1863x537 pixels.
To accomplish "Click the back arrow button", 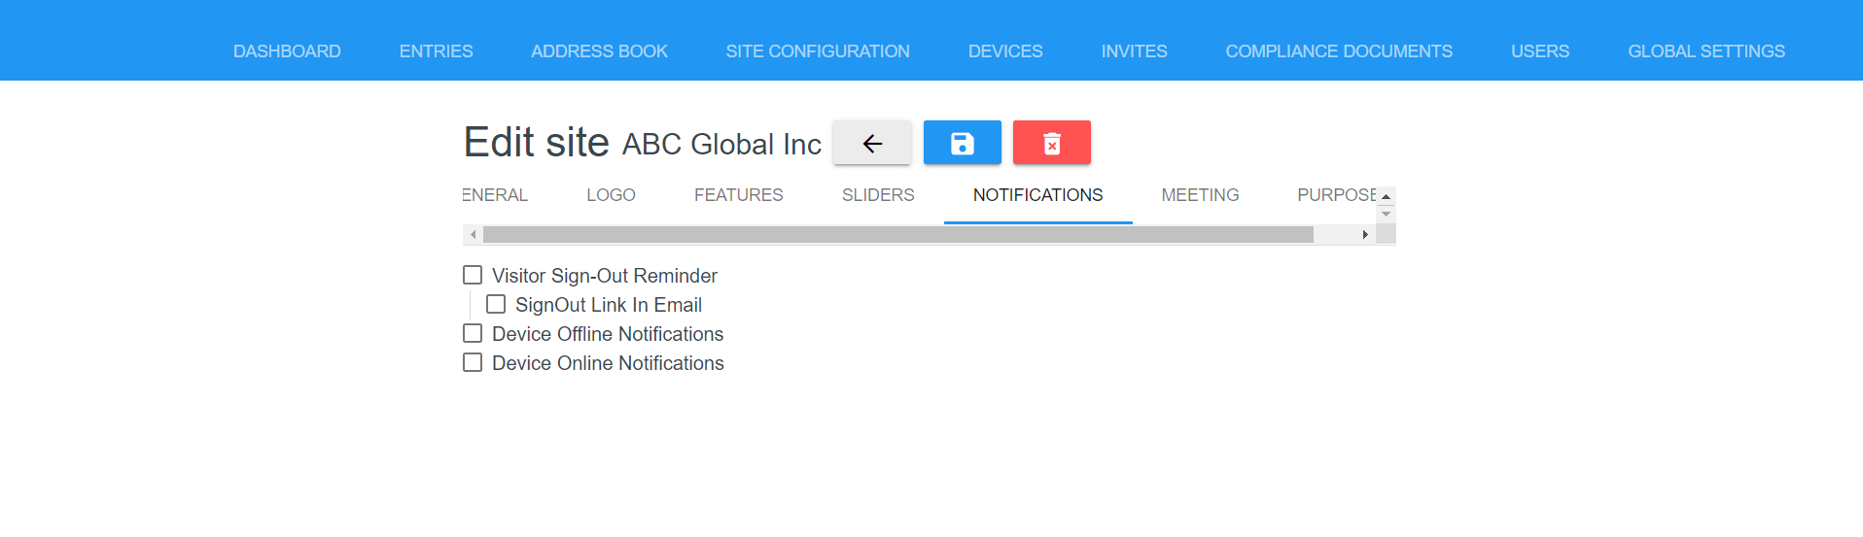I will coord(872,143).
